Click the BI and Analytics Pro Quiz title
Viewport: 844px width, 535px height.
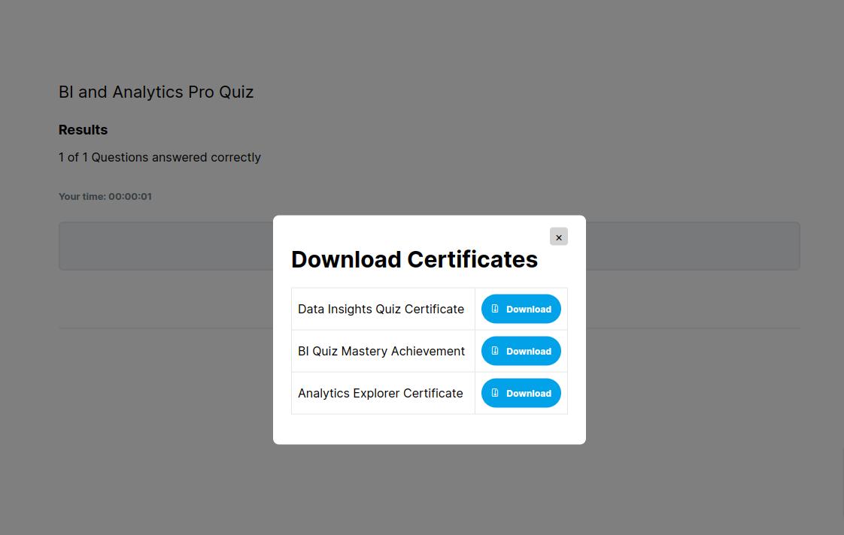point(156,92)
